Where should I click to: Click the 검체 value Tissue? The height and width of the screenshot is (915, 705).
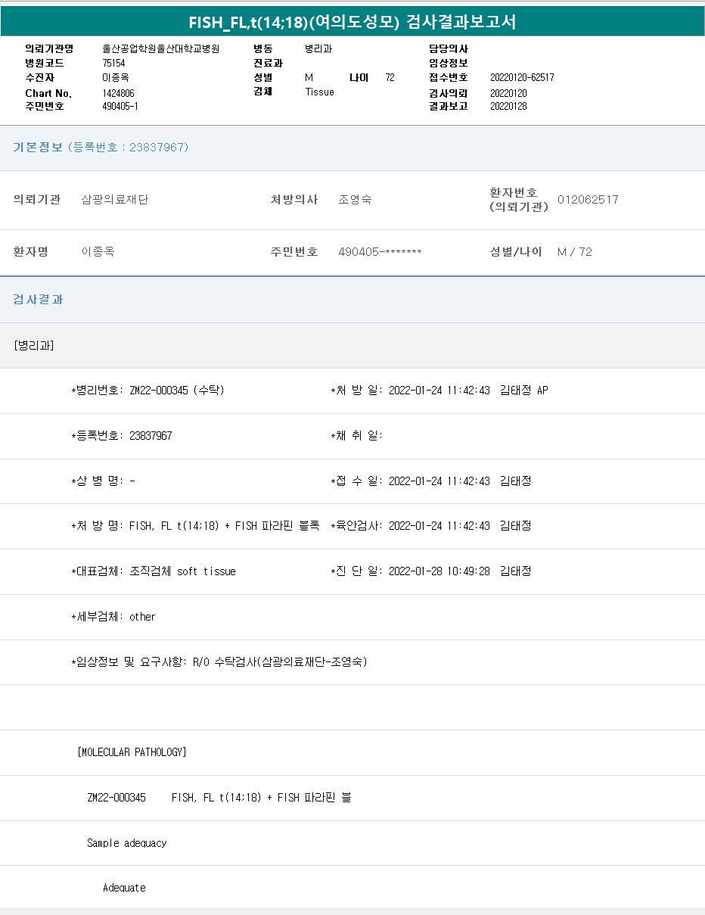(x=319, y=92)
